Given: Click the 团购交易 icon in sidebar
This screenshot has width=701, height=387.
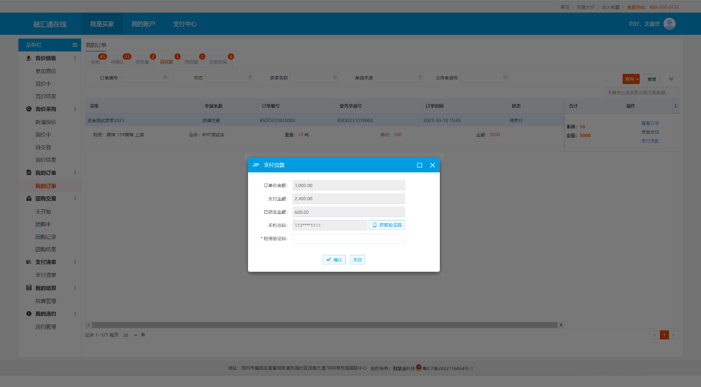Looking at the screenshot, I should coord(29,198).
